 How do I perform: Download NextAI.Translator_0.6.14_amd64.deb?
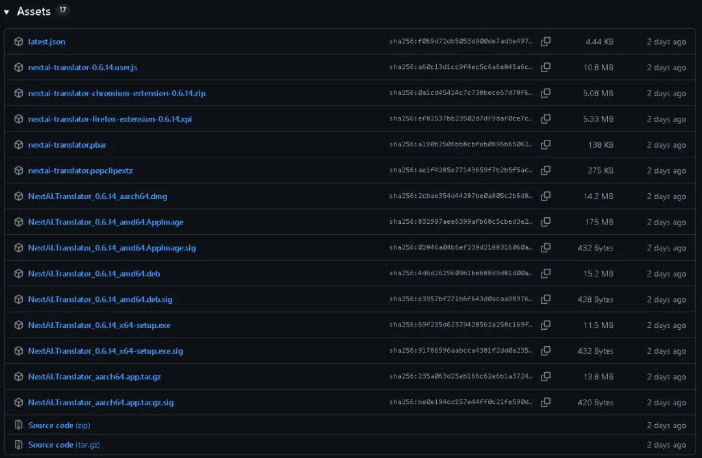94,273
